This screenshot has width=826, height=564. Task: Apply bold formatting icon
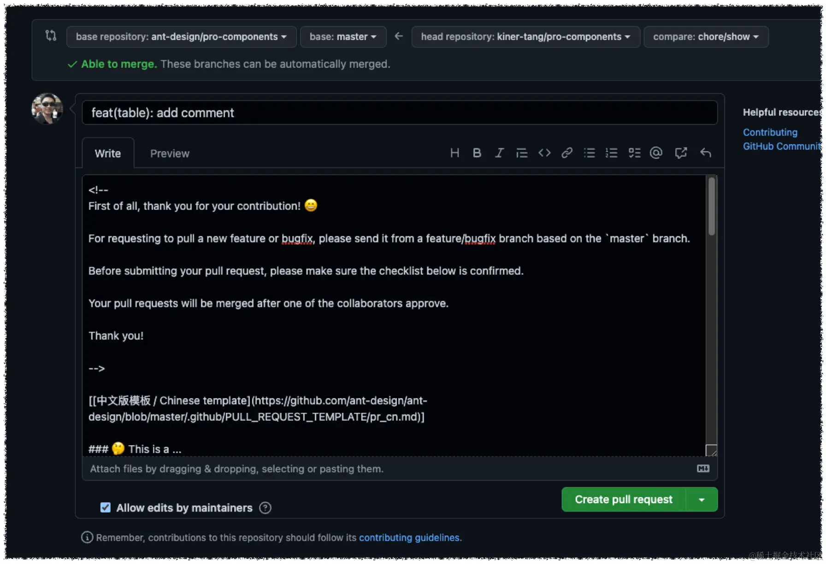477,153
